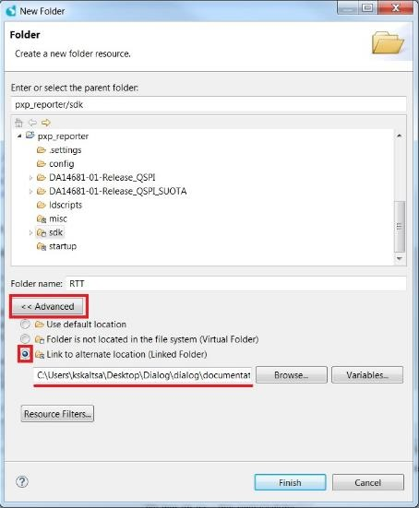Viewport: 419px width, 508px height.
Task: Click the startup linked folder icon
Action: point(42,246)
